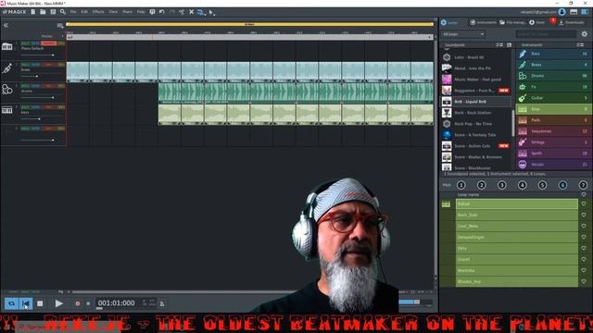Click the keys track keyboard icon

[x=6, y=110]
